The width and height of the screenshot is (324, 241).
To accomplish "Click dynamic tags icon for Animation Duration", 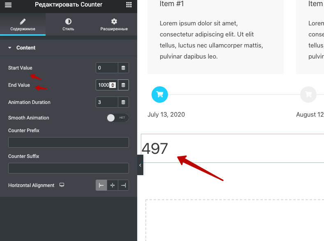I will click(x=123, y=102).
